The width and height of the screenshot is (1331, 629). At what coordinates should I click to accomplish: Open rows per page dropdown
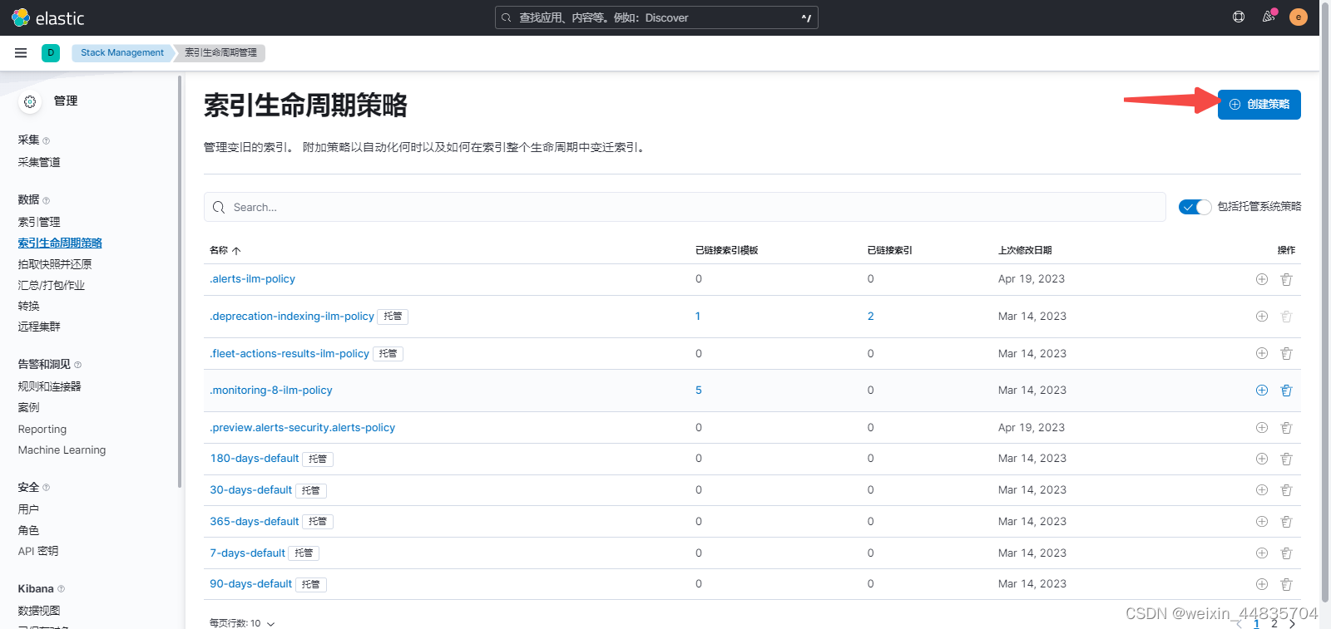tap(242, 622)
